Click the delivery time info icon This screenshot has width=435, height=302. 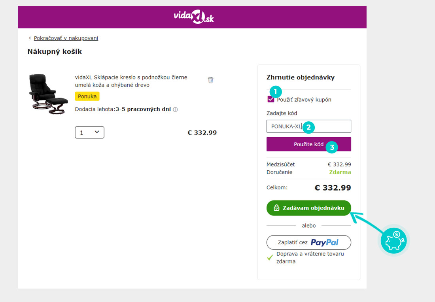click(176, 109)
